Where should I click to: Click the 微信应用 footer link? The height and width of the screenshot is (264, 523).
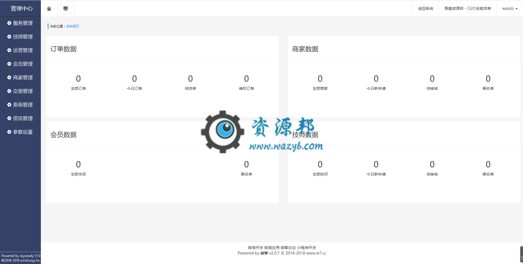point(272,248)
